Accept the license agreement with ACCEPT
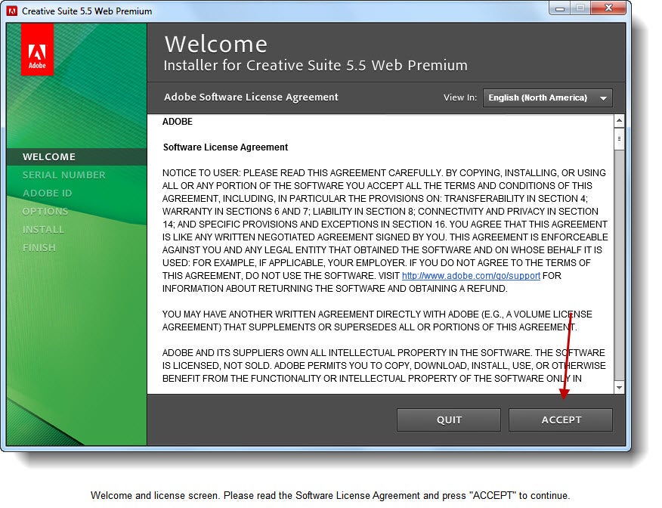The height and width of the screenshot is (508, 662). pyautogui.click(x=561, y=420)
